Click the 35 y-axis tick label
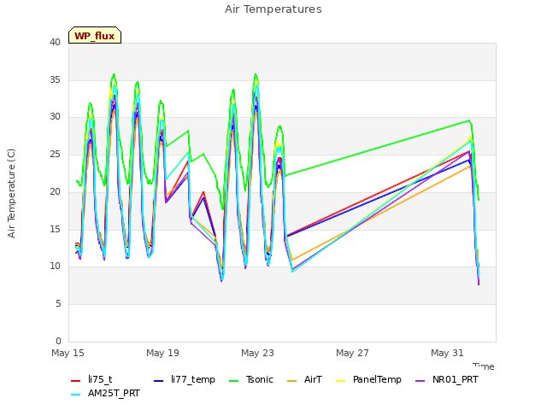This screenshot has width=547, height=410. [55, 79]
